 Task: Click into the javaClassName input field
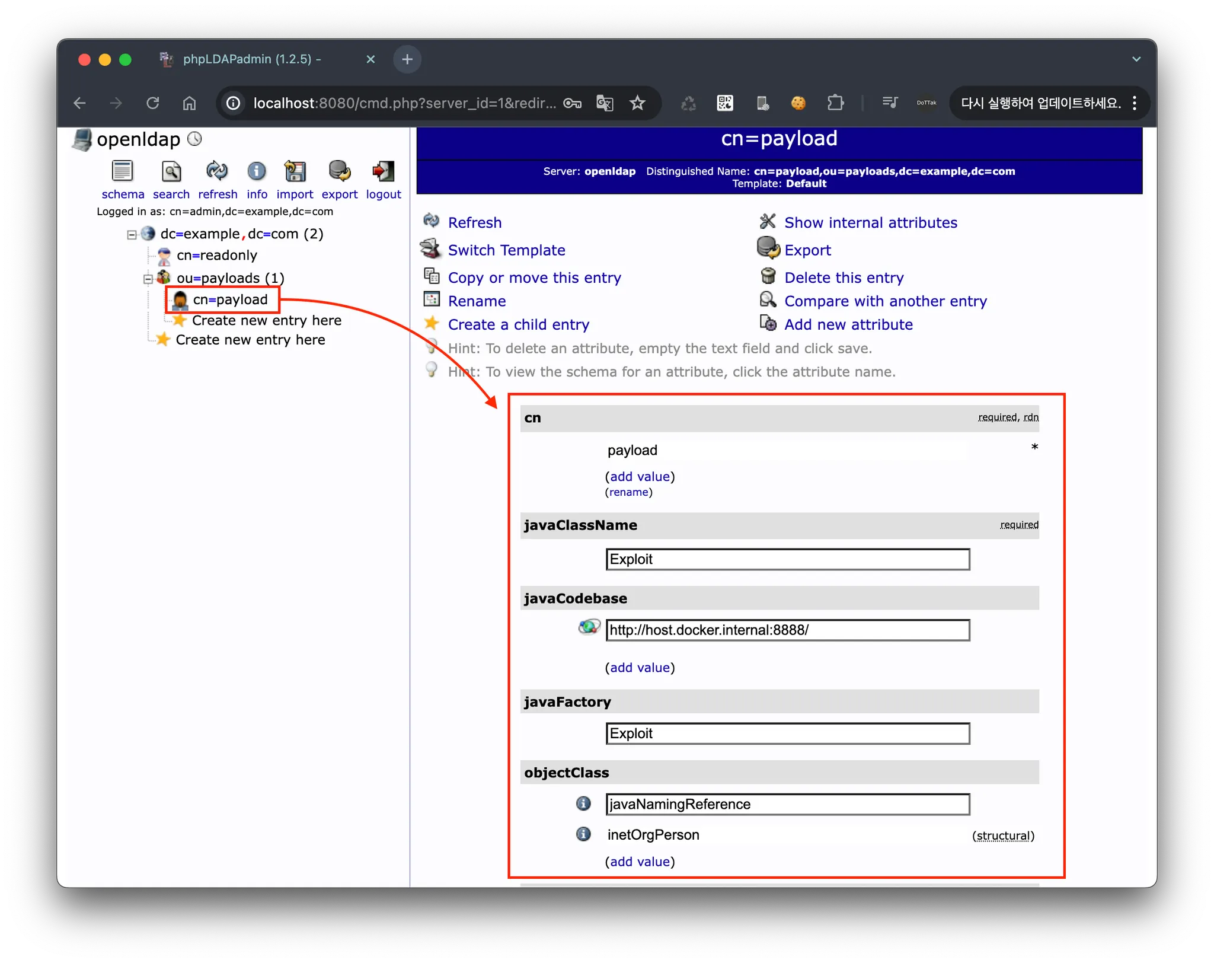click(x=787, y=559)
